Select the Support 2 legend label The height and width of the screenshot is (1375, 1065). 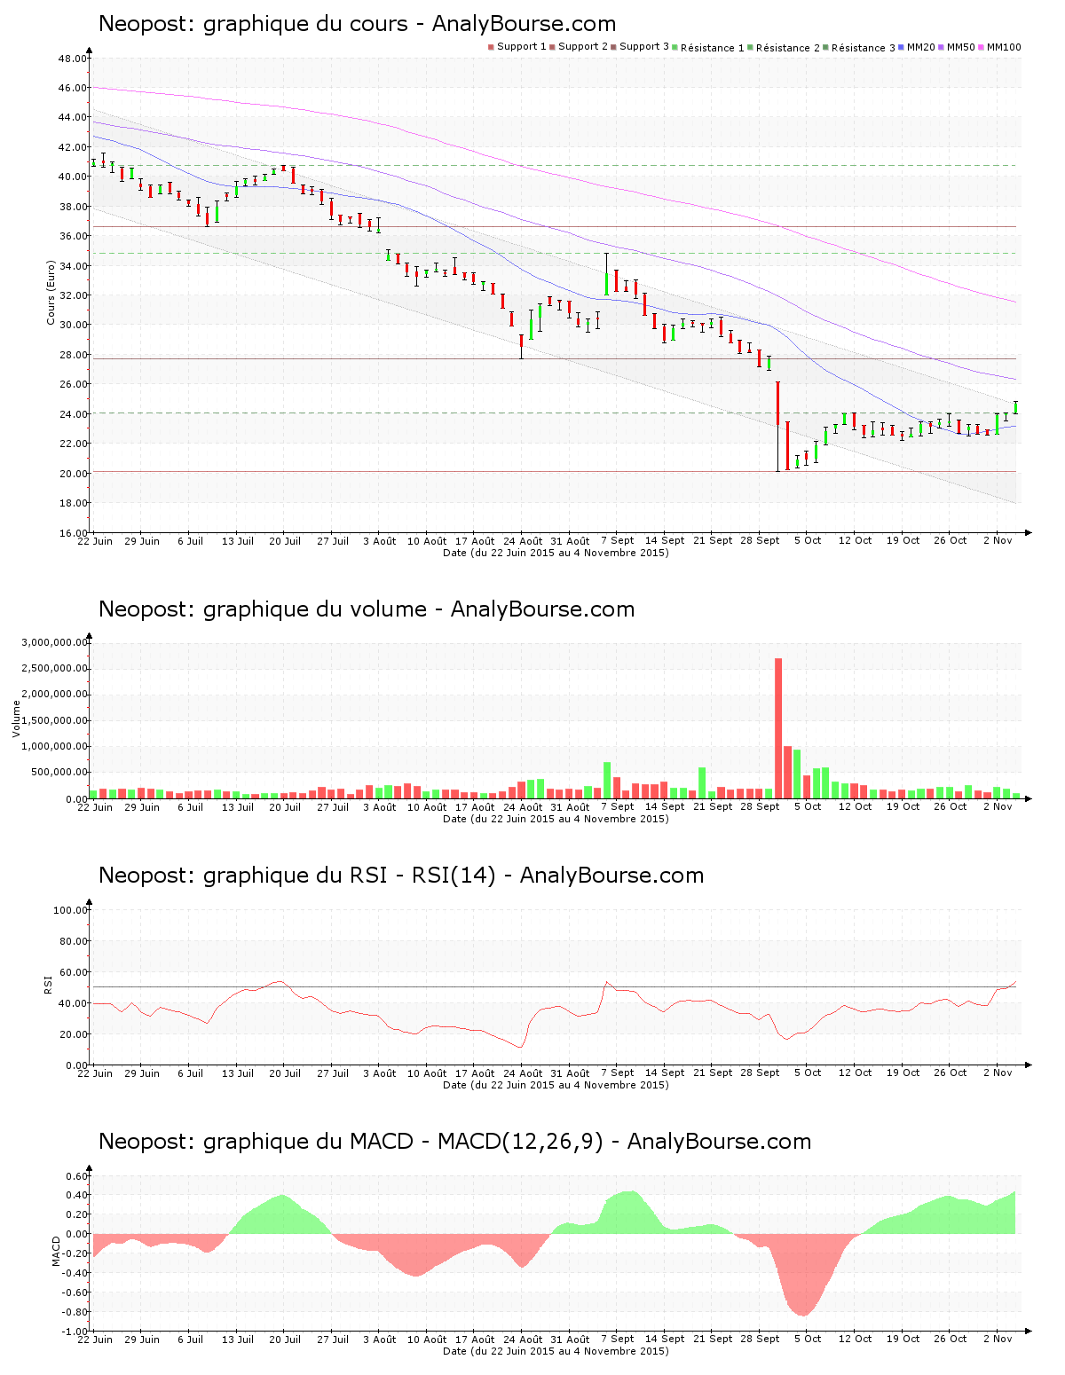pyautogui.click(x=583, y=47)
